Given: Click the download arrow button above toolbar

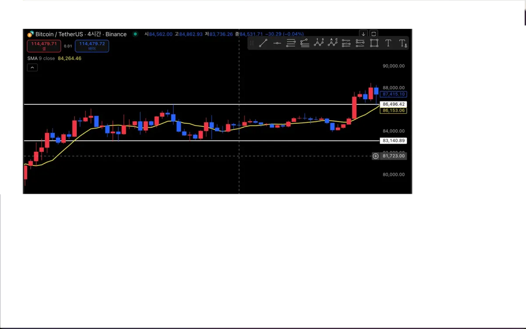Looking at the screenshot, I should point(363,34).
